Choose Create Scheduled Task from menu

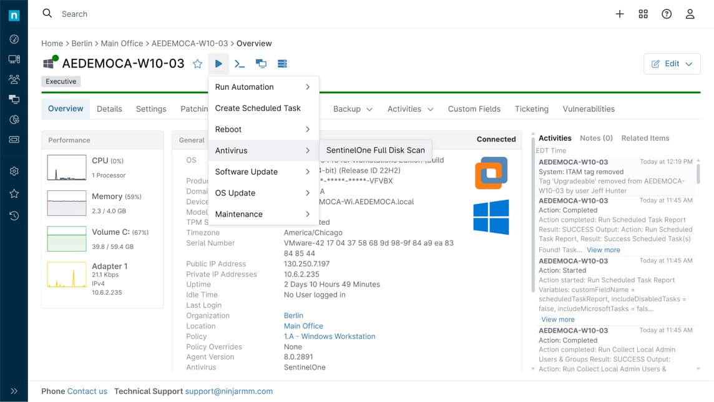[258, 108]
